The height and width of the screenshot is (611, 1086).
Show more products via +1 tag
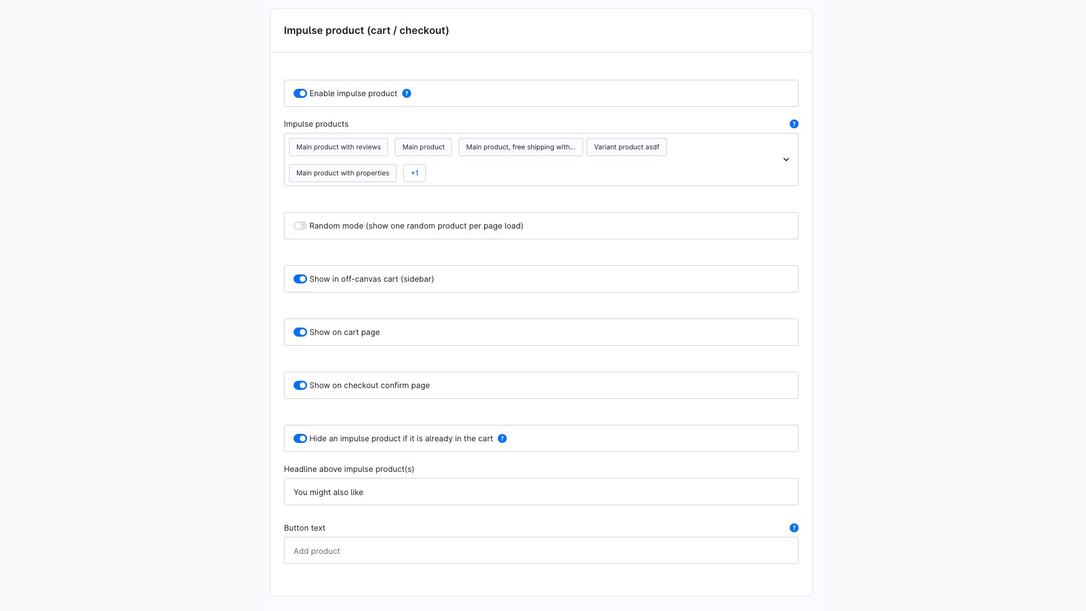click(415, 173)
